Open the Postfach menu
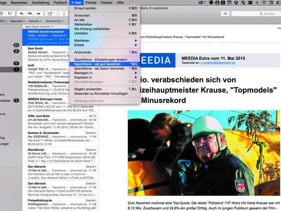Image resolution: width=281 pixels, height=211 pixels. (x=60, y=3)
